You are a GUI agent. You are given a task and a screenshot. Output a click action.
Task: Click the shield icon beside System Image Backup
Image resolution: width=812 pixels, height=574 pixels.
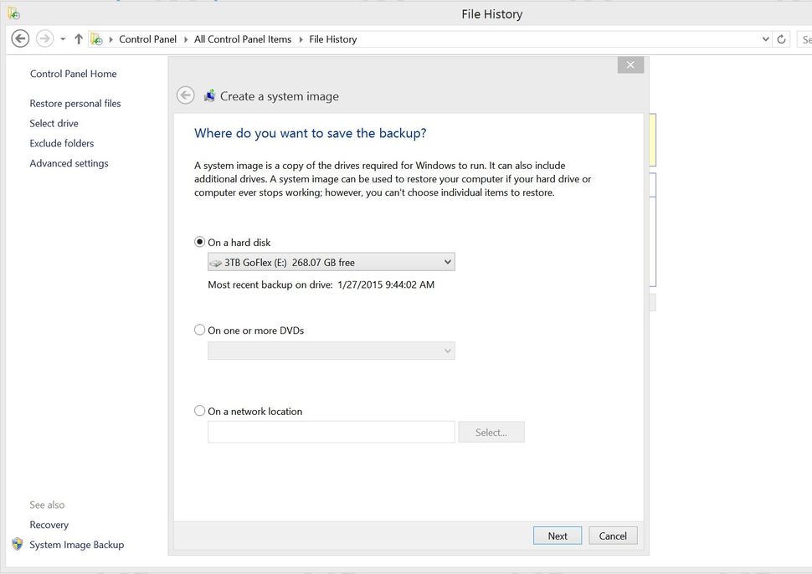click(18, 544)
